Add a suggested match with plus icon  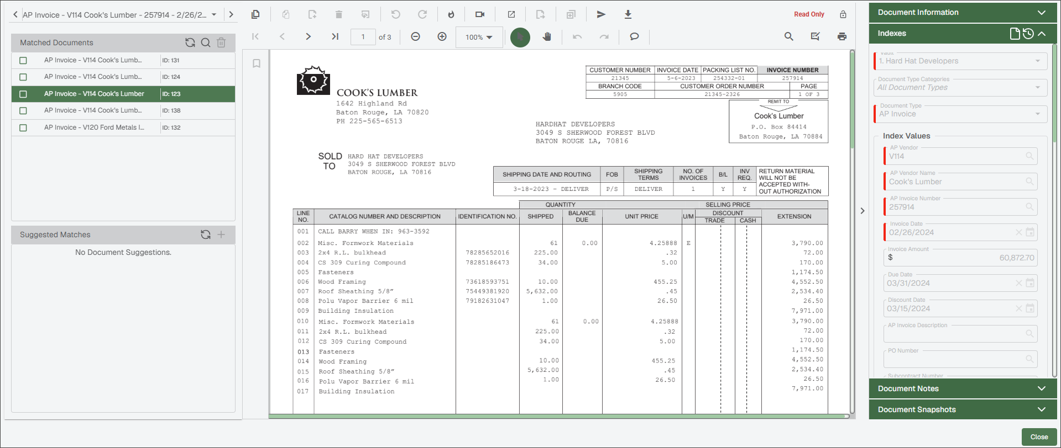pos(221,234)
